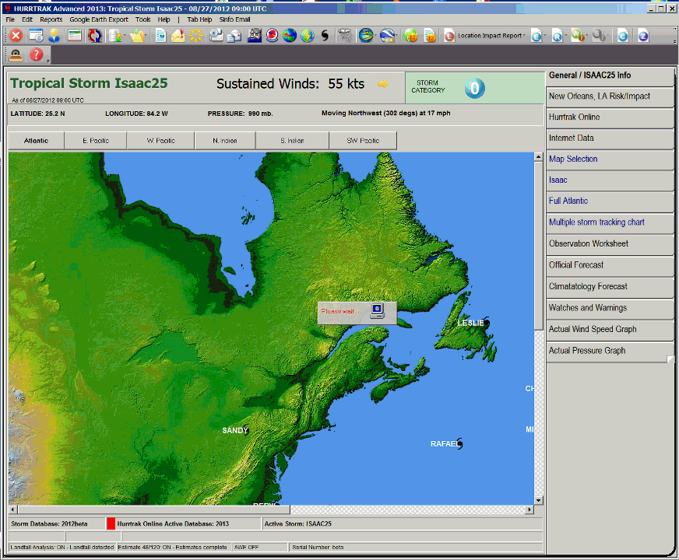Click the stamp icon in second toolbar row
The height and width of the screenshot is (560, 679).
(x=16, y=55)
